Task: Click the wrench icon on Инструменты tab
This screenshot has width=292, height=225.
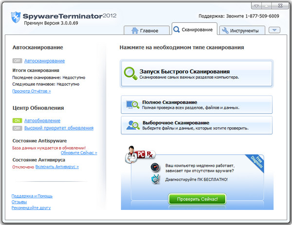Action: (x=225, y=31)
